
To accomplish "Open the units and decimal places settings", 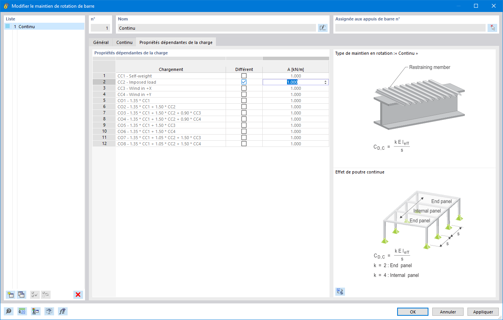I will pos(22,312).
